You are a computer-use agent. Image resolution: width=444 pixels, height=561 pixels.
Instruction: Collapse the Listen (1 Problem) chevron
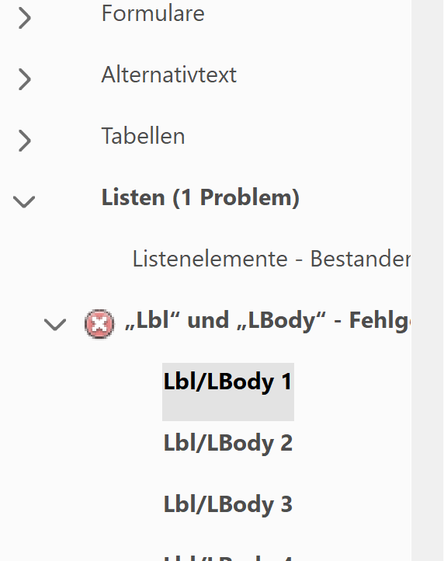coord(24,201)
